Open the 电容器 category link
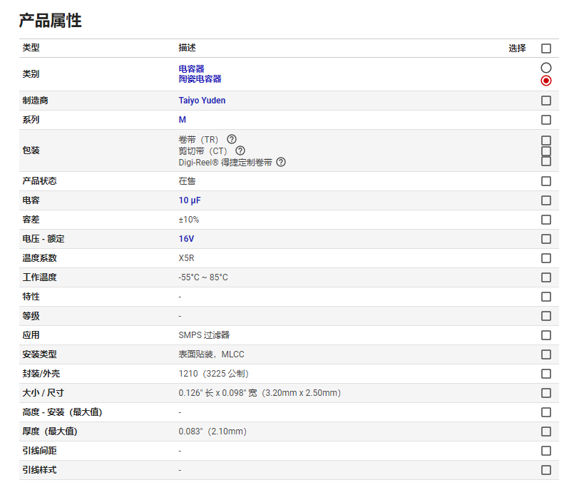Screen dimensions: 574x490 [191, 69]
